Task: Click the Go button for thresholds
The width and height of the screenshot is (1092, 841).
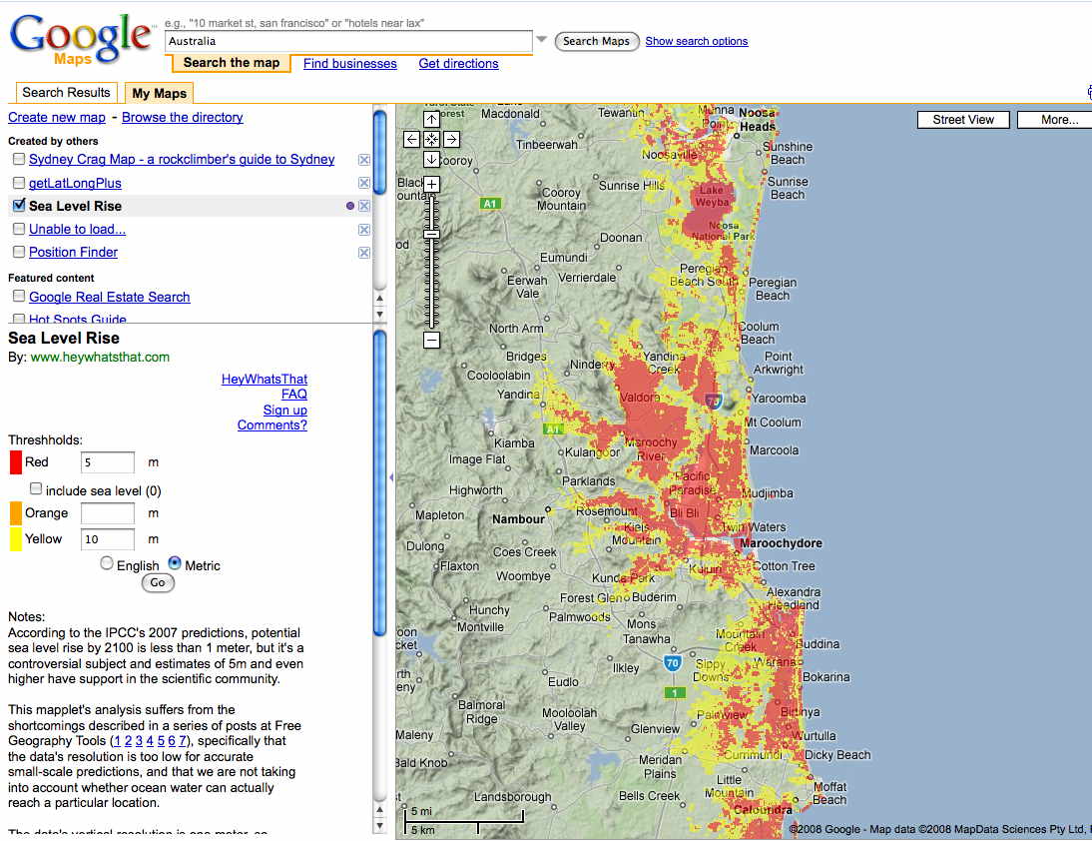Action: click(x=158, y=582)
